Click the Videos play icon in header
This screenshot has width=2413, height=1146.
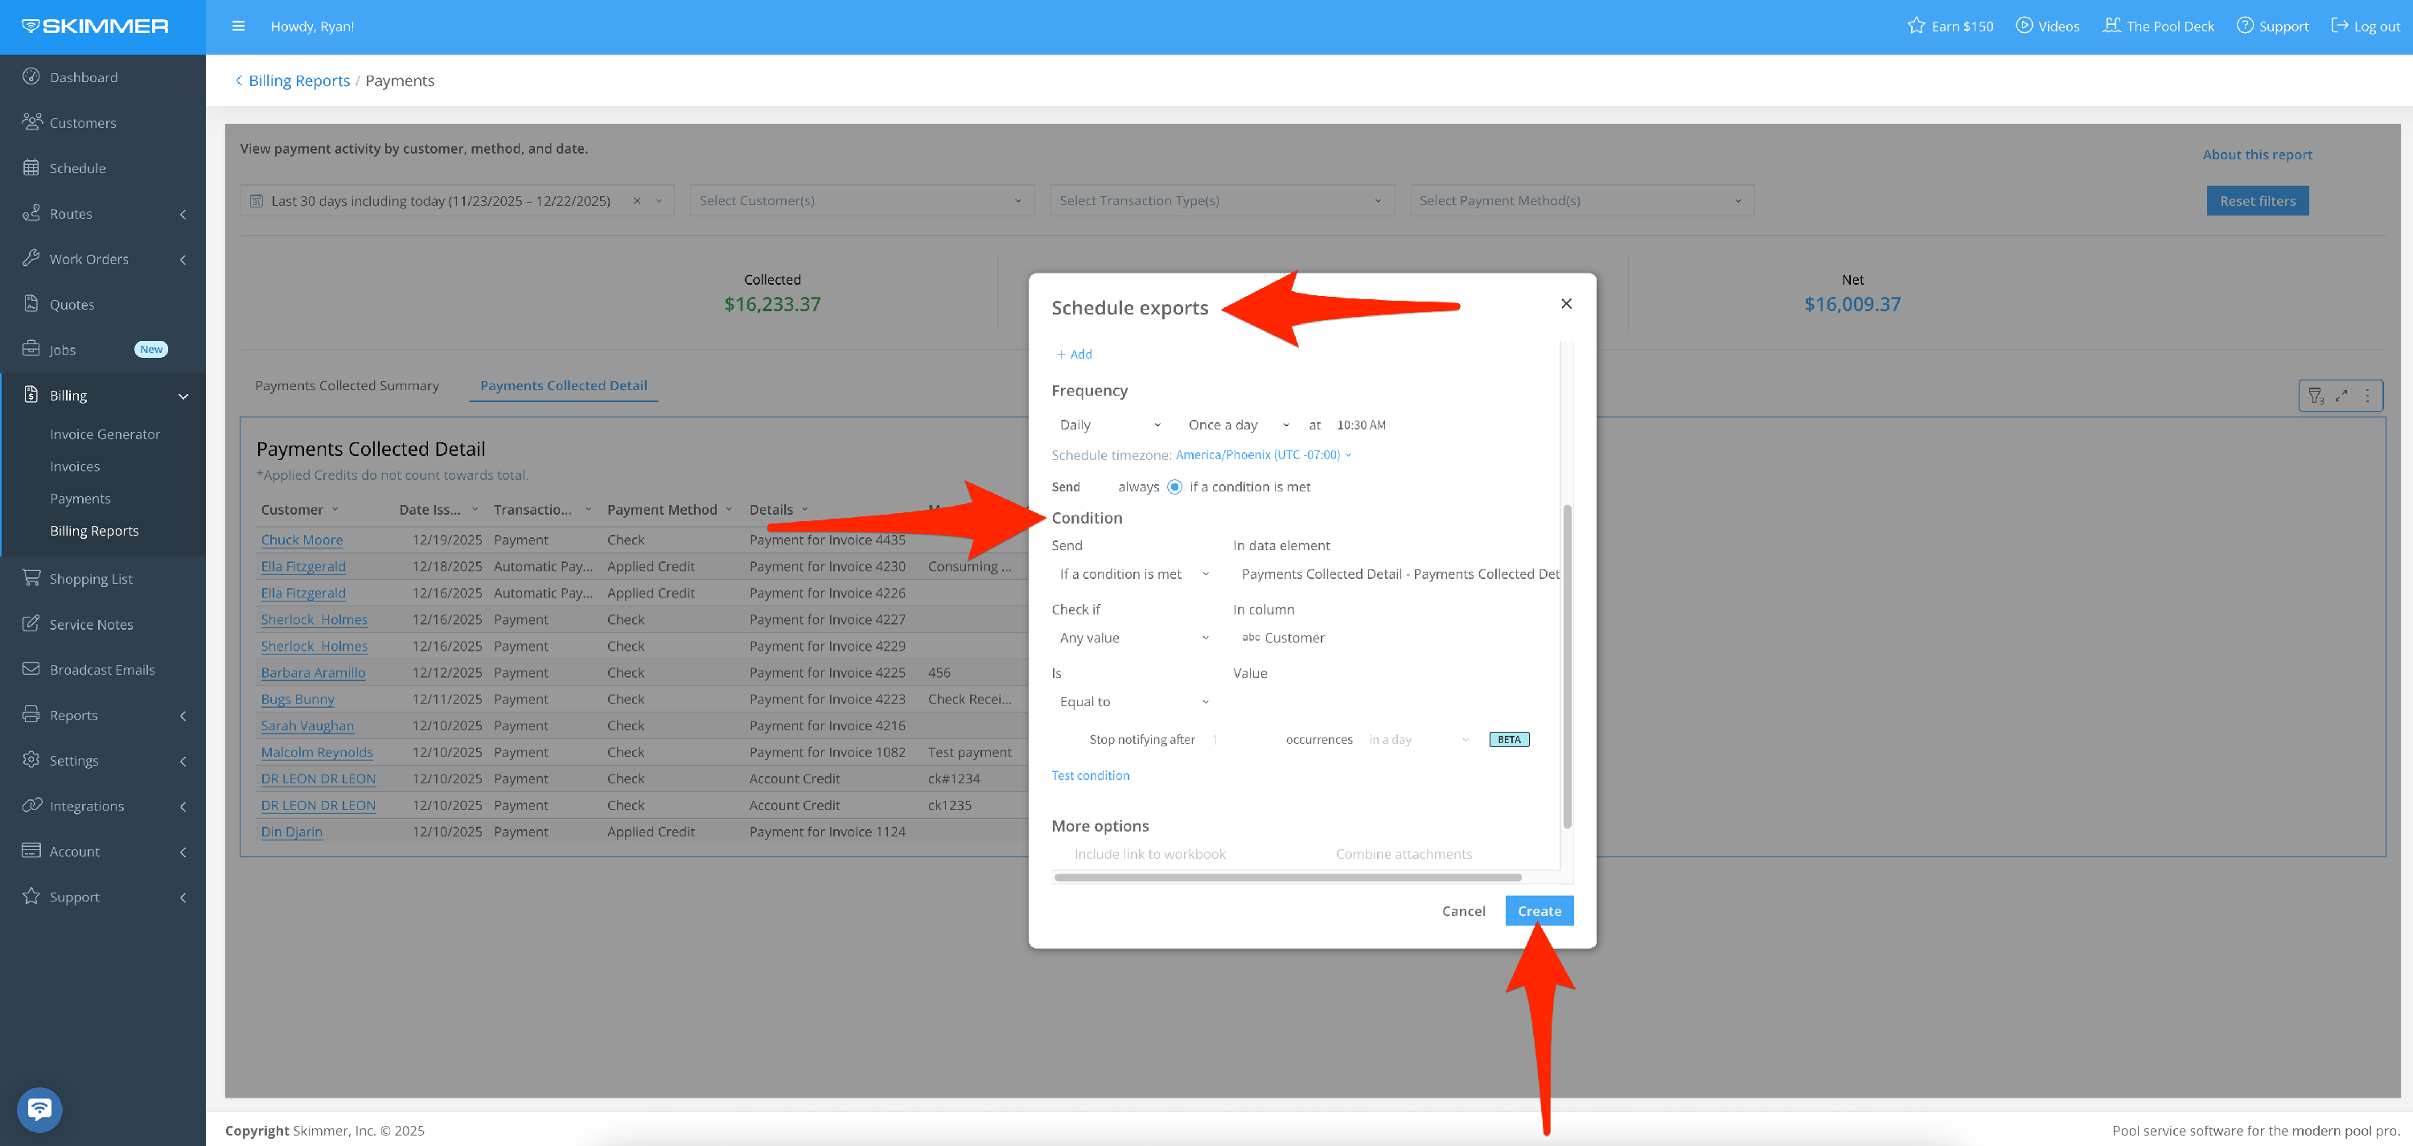click(2025, 27)
